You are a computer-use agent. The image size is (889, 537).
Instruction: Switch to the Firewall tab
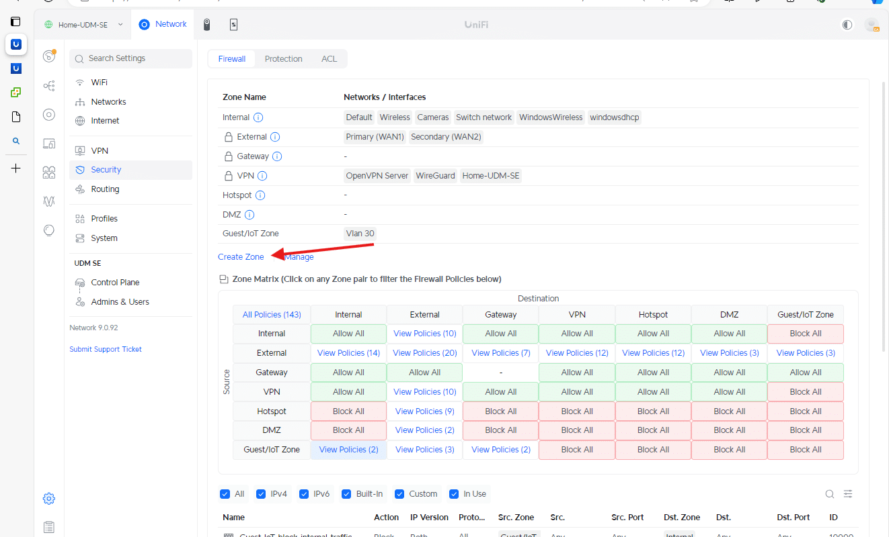[232, 59]
